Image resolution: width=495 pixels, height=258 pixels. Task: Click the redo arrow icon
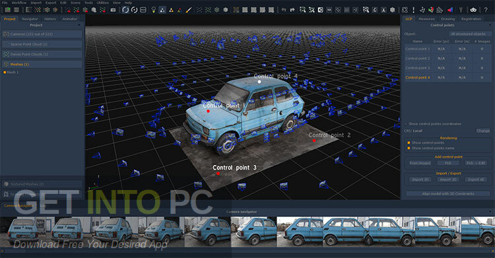pos(292,10)
